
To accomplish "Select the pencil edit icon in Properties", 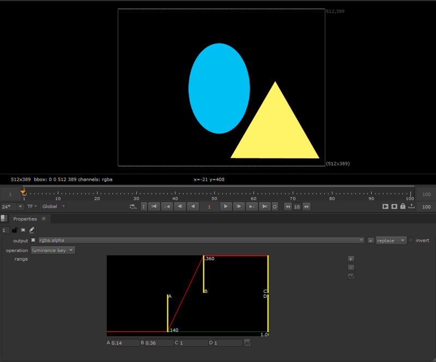I will coord(31,230).
